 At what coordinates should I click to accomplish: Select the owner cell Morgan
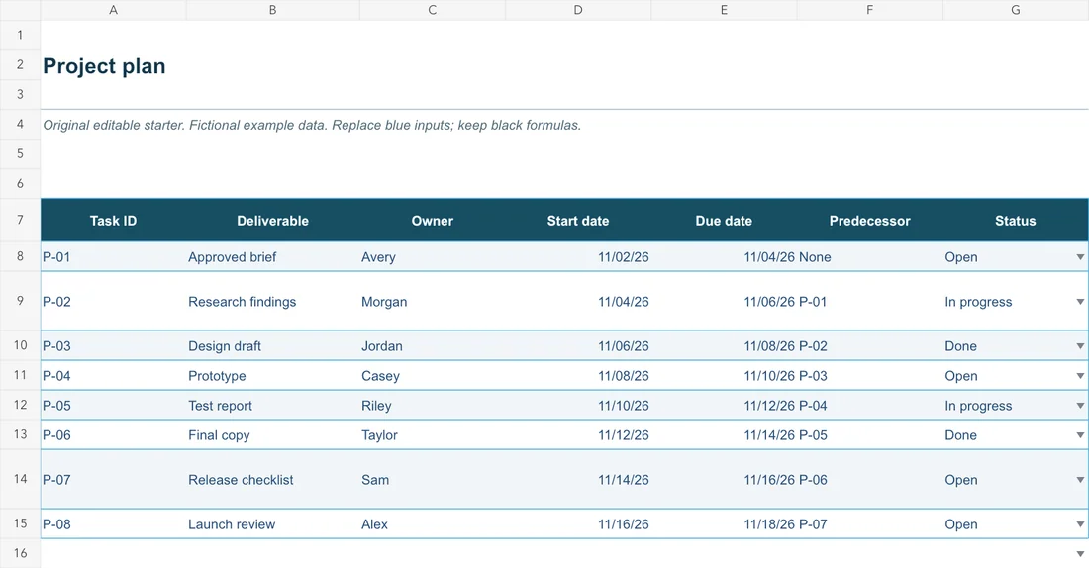pyautogui.click(x=433, y=302)
